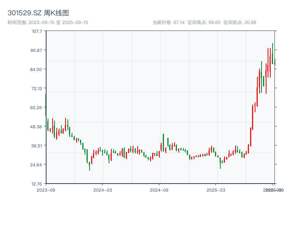Click the 区间高点 99.83 label
The width and height of the screenshot is (305, 229).
(204, 23)
